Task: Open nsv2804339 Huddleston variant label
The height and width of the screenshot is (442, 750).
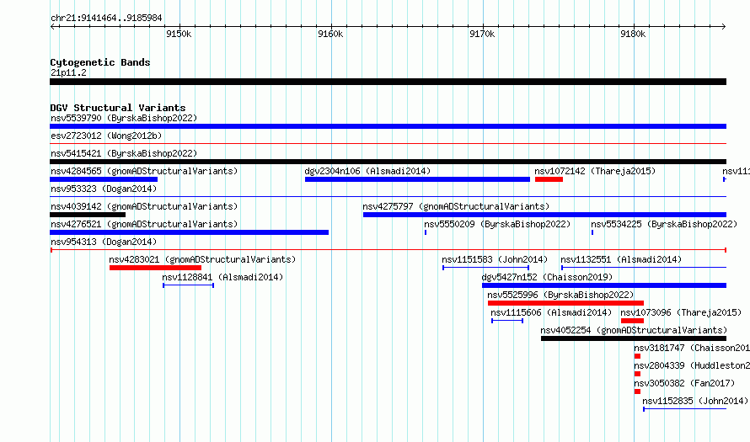Action: (x=692, y=365)
